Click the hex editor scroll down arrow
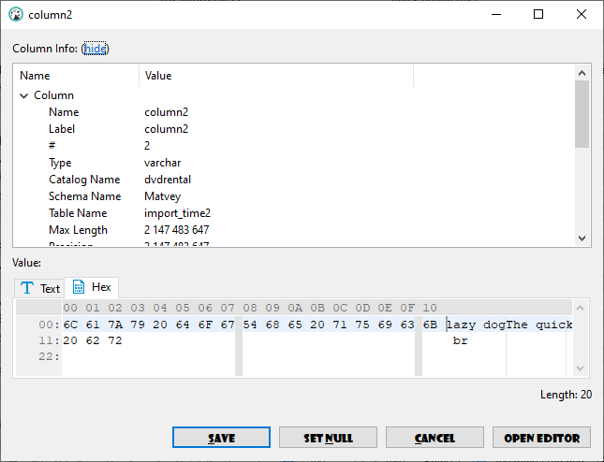This screenshot has height=462, width=604. coord(580,368)
